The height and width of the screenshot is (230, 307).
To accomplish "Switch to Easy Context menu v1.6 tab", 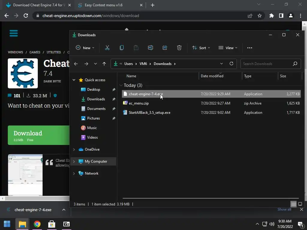I will coord(111,5).
